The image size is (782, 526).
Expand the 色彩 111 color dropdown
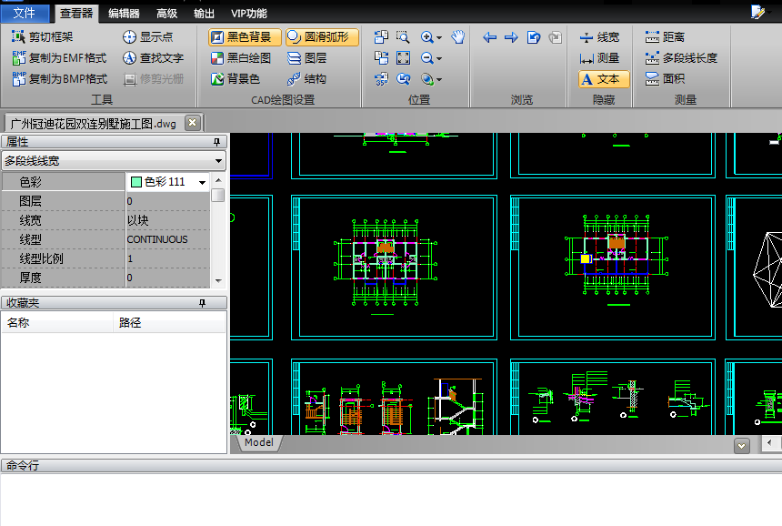tap(202, 182)
